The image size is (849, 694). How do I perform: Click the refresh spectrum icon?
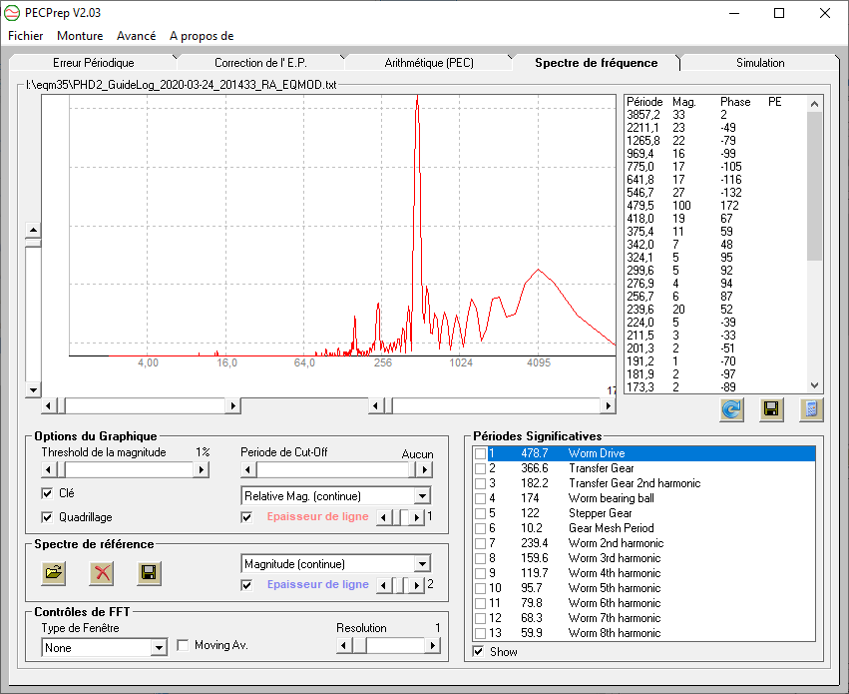(731, 409)
